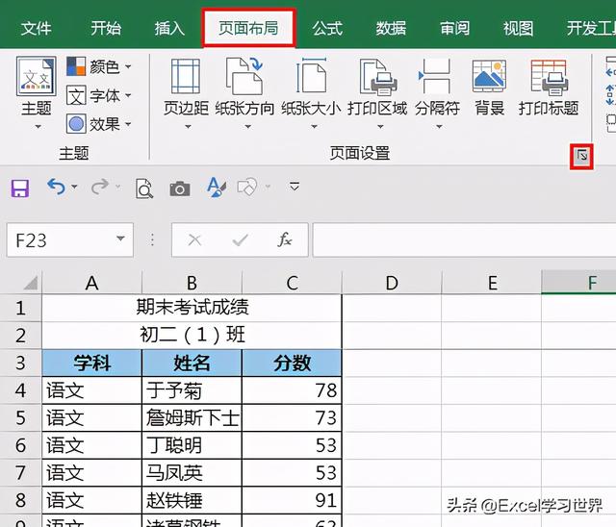Click the header cell 姓名
616x527 pixels.
click(x=192, y=363)
